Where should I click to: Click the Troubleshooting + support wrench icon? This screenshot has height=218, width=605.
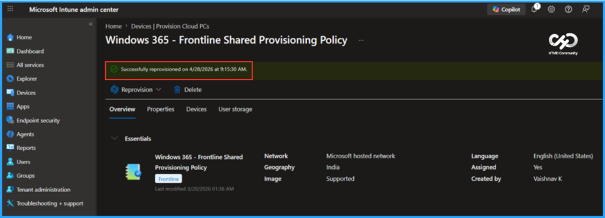(x=11, y=203)
